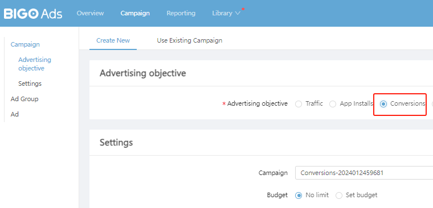Open Ad step in the sidebar

click(x=15, y=114)
